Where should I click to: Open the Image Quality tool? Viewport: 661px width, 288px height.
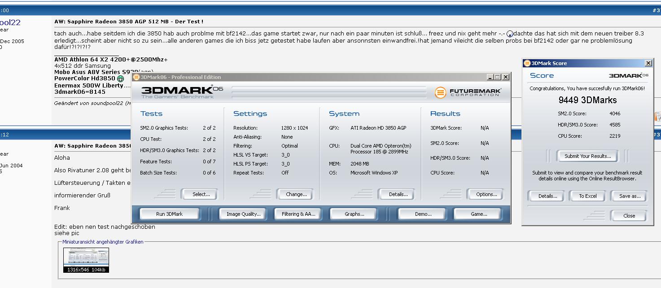[x=243, y=214]
